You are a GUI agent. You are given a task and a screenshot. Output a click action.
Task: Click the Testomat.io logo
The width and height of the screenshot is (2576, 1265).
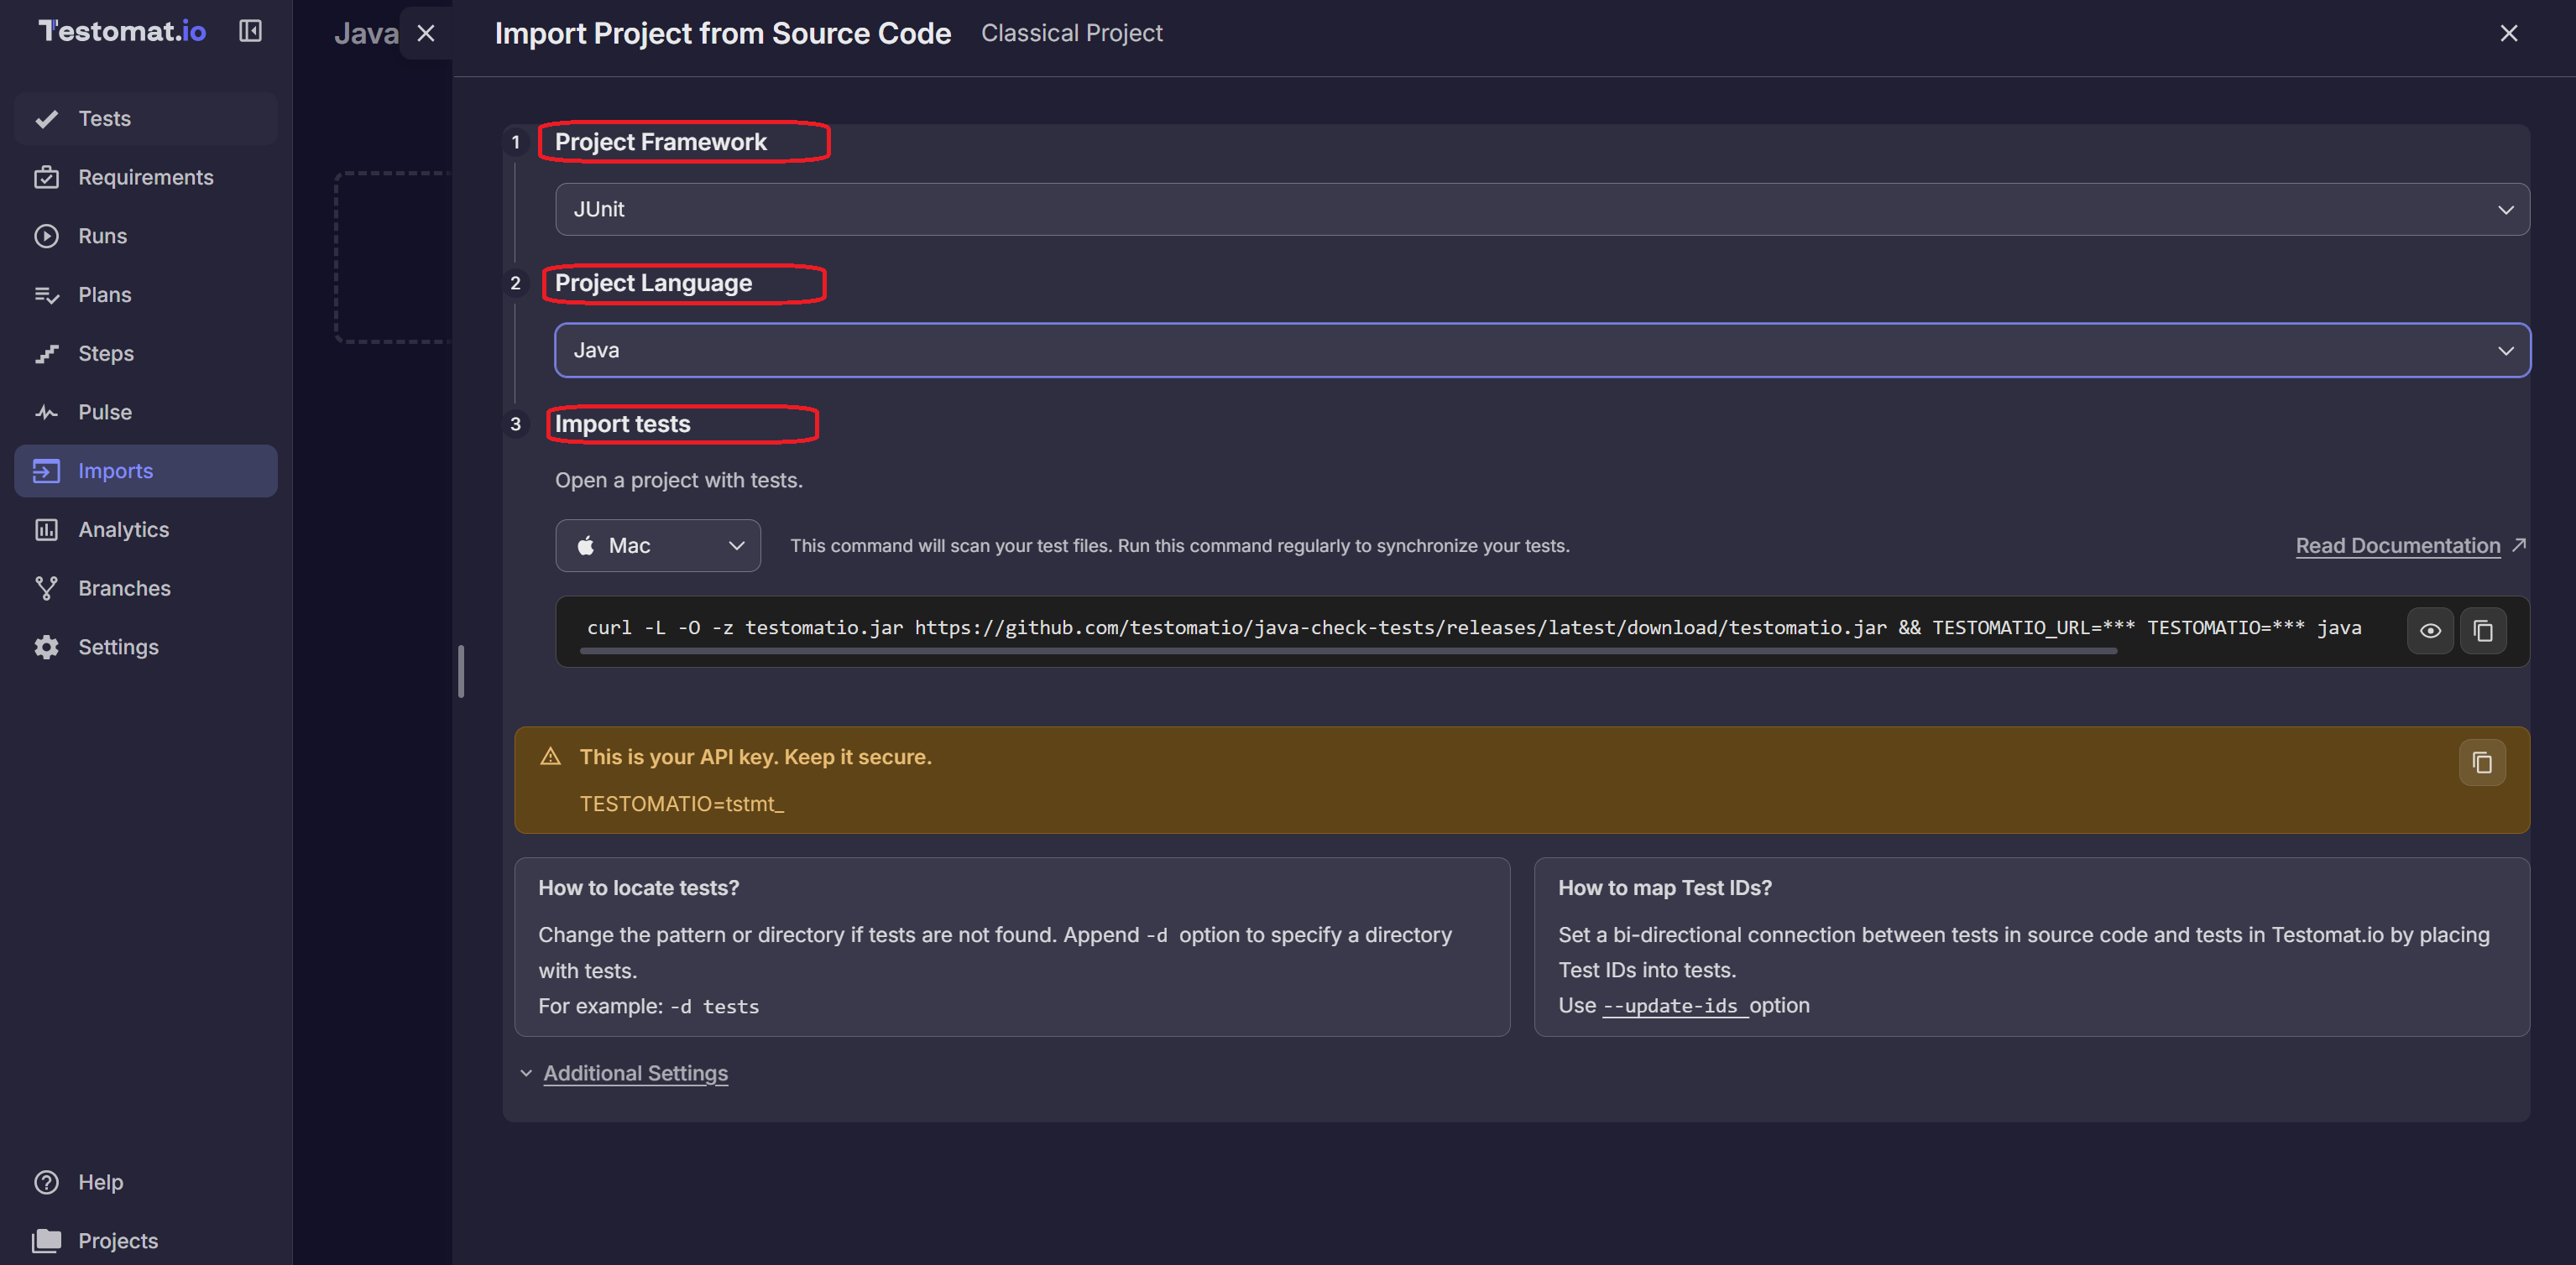122,31
